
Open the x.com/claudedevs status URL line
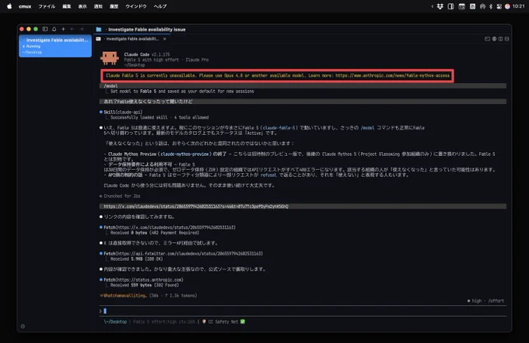tap(196, 206)
